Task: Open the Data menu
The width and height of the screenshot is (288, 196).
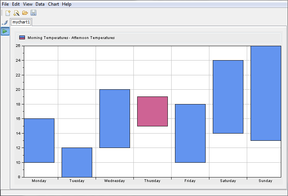Action: (x=40, y=4)
